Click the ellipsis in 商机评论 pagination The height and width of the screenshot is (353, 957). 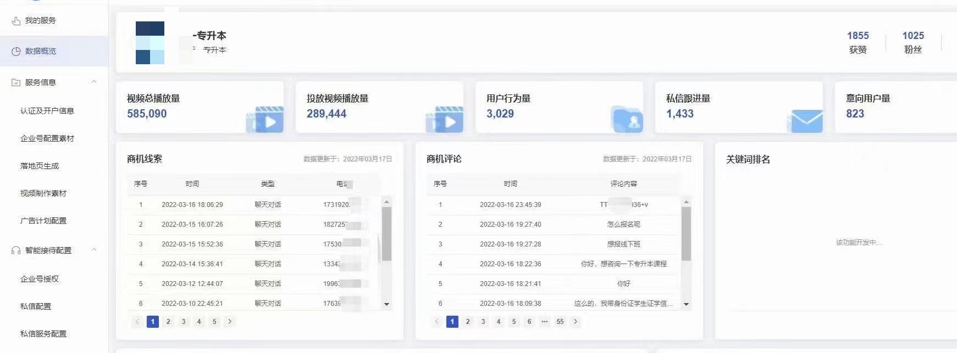tap(544, 322)
